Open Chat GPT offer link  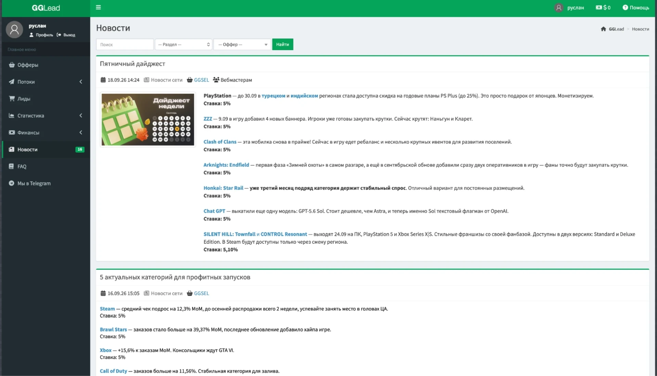pos(215,211)
